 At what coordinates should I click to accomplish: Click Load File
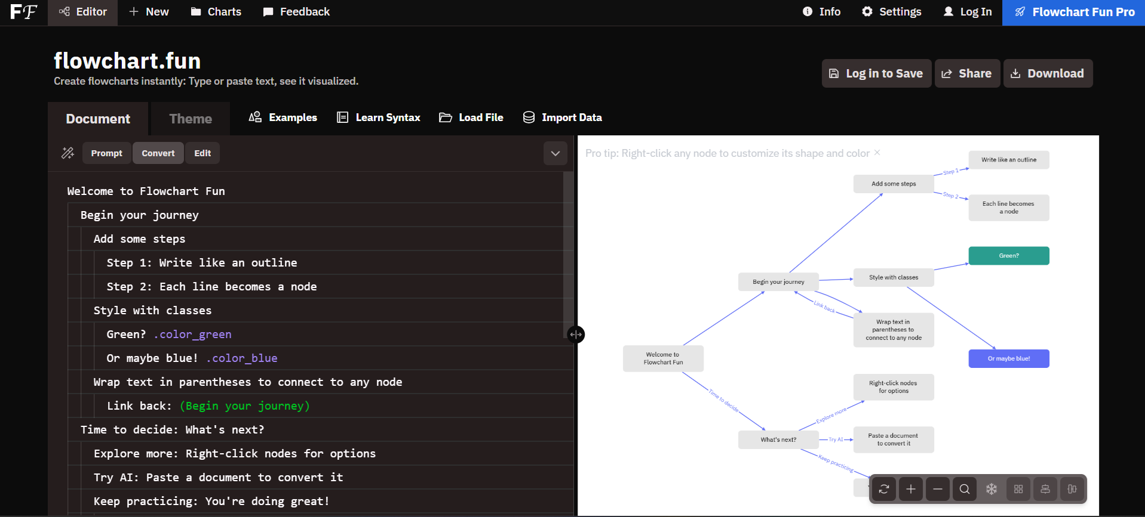point(471,117)
